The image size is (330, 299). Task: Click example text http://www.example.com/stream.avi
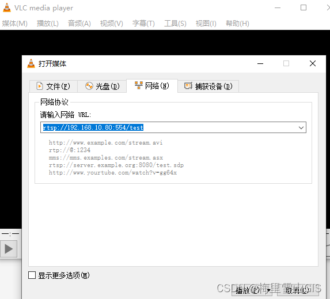click(105, 142)
